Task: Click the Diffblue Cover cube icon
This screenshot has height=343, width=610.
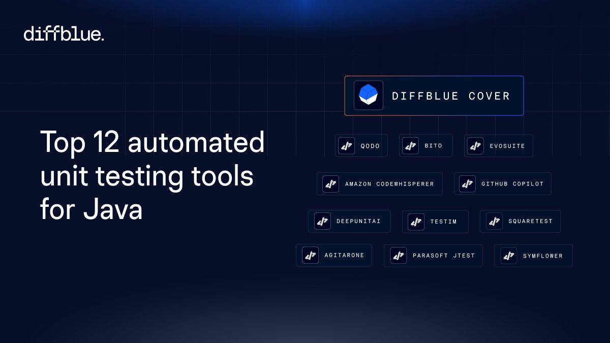Action: [x=369, y=96]
